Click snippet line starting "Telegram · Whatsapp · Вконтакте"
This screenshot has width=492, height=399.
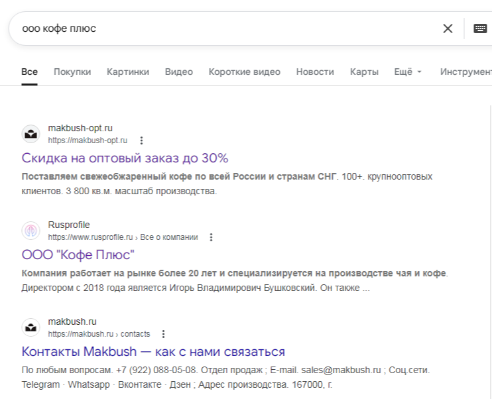coord(176,384)
